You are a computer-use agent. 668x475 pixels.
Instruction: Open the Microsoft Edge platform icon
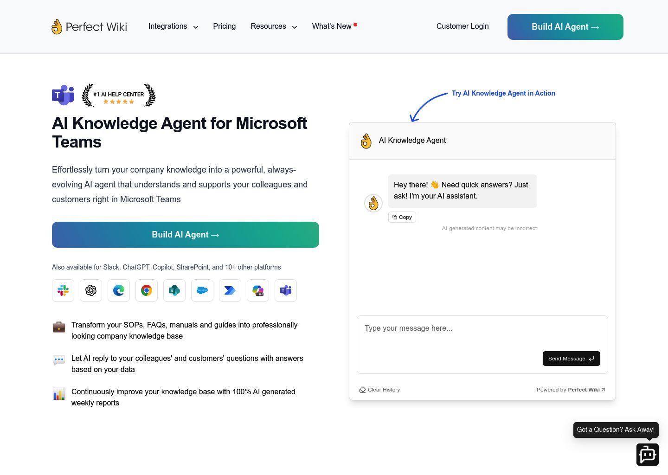tap(118, 290)
